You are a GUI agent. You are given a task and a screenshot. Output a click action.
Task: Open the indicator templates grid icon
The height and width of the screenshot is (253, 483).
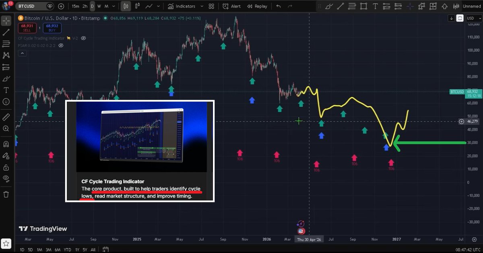(212, 6)
